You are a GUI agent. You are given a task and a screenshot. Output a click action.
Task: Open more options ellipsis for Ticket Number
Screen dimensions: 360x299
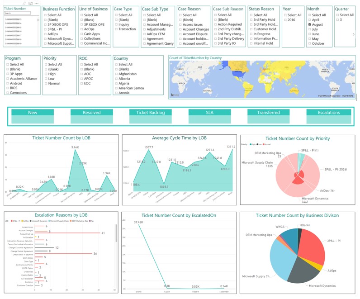36,3
